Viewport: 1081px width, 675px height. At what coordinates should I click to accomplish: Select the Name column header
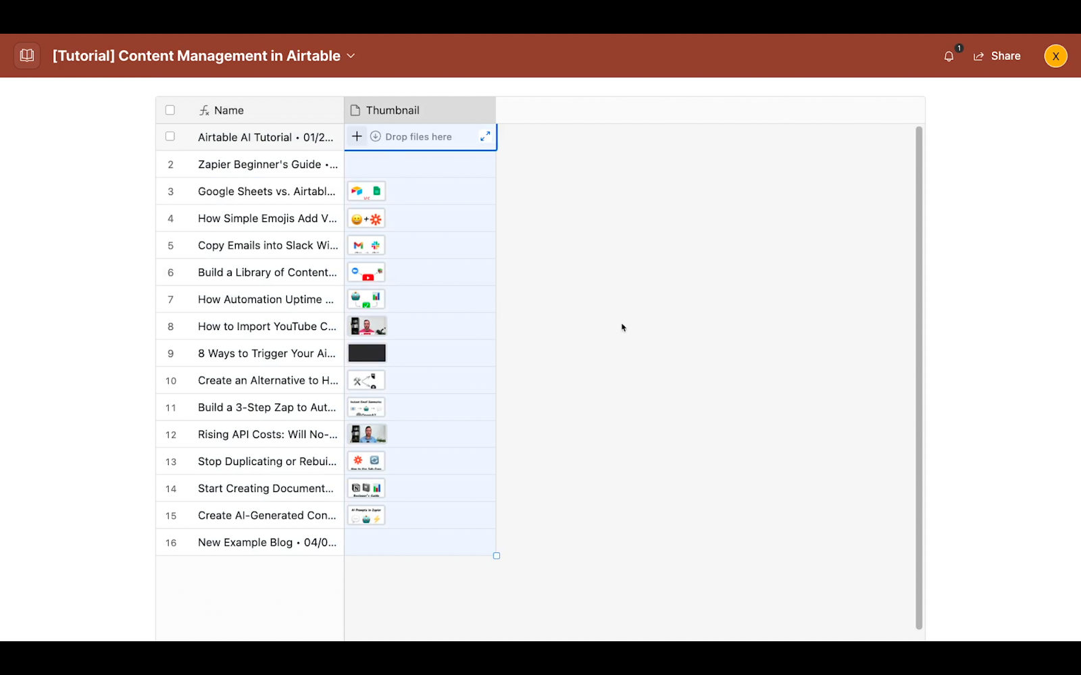[250, 110]
